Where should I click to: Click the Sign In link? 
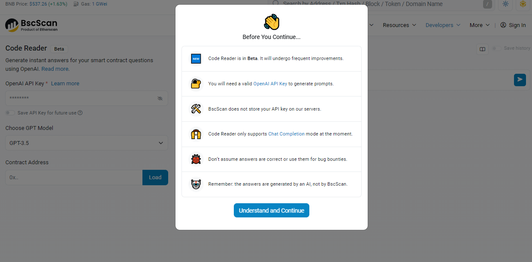tap(517, 25)
